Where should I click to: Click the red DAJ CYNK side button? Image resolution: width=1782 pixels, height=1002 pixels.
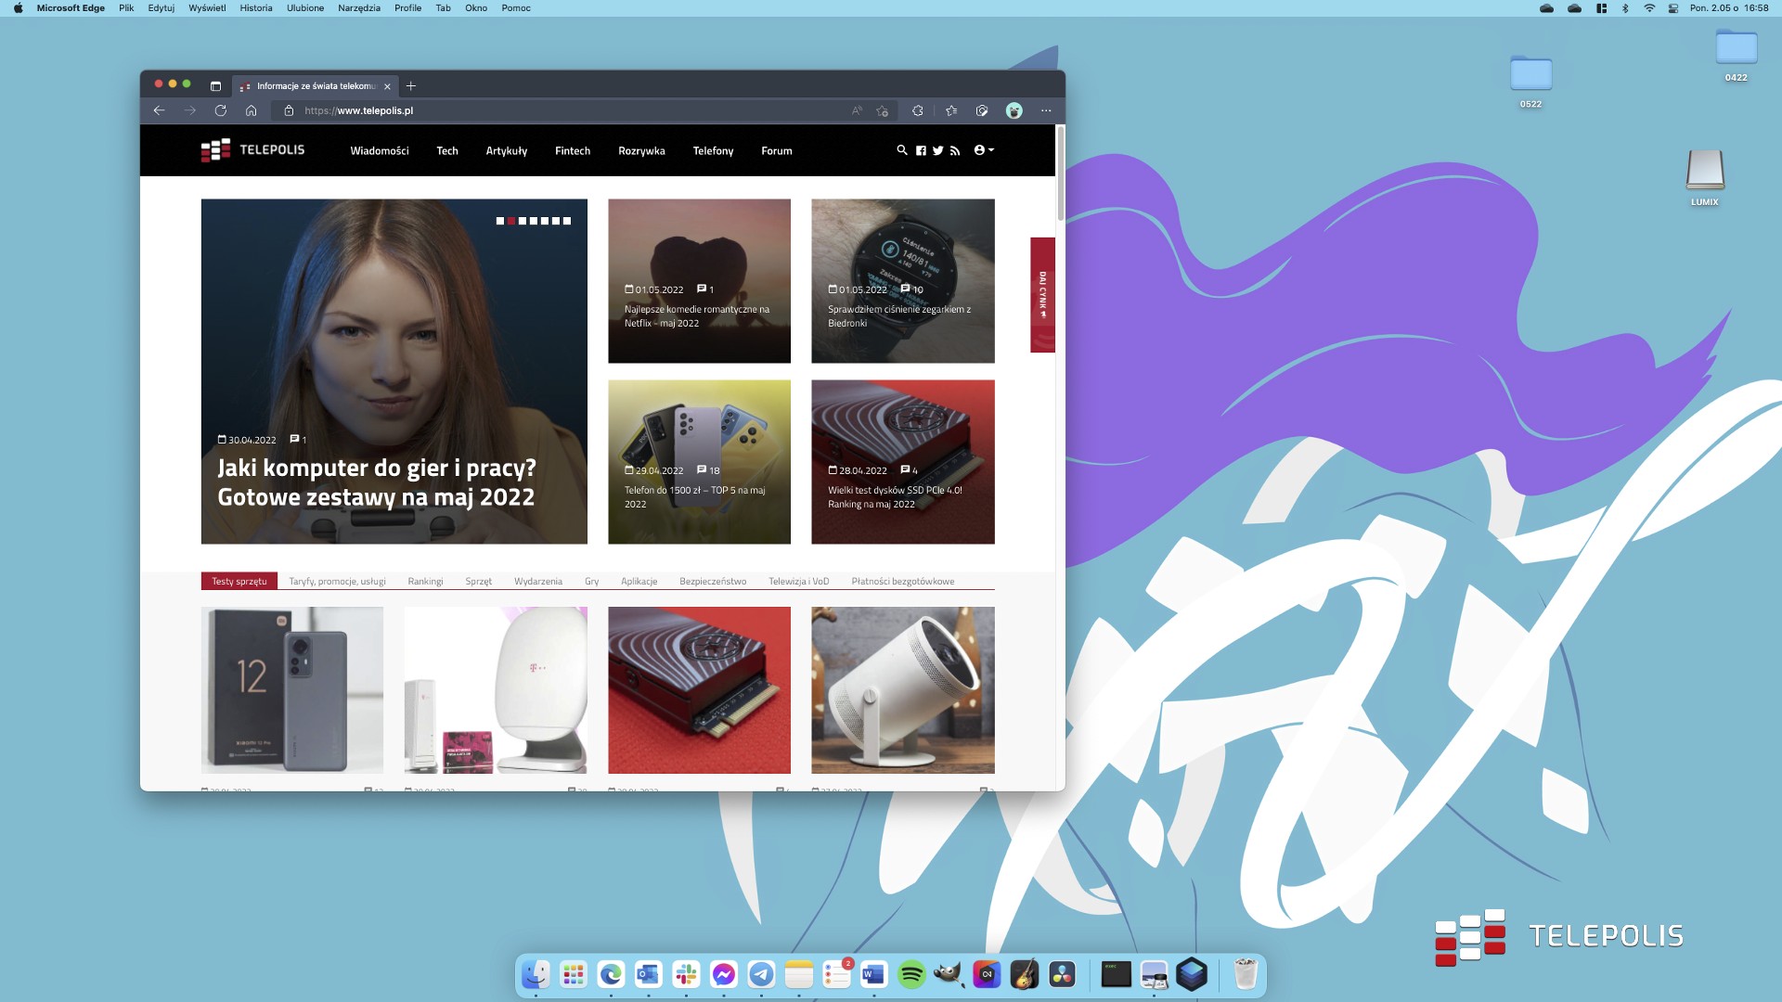1042,295
